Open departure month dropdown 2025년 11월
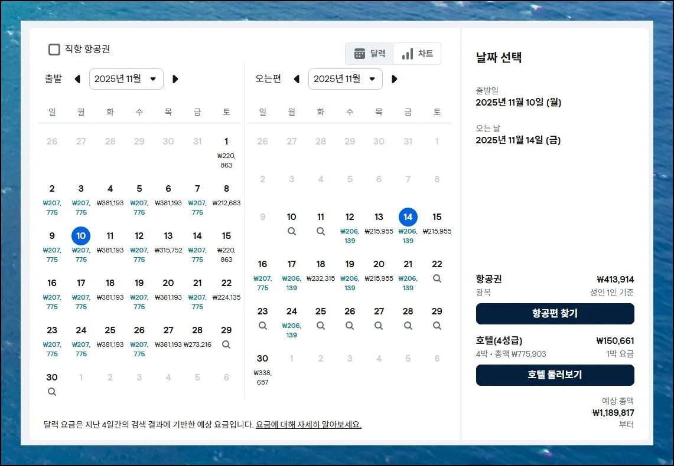674x466 pixels. 126,79
